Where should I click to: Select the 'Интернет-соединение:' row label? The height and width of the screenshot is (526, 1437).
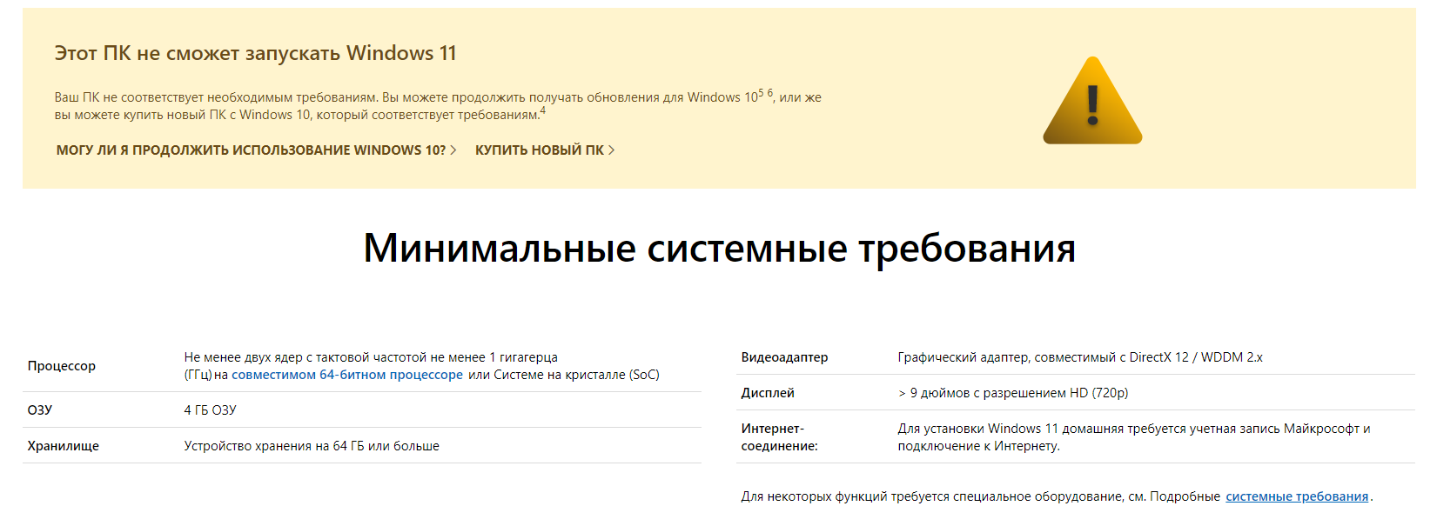pyautogui.click(x=779, y=437)
